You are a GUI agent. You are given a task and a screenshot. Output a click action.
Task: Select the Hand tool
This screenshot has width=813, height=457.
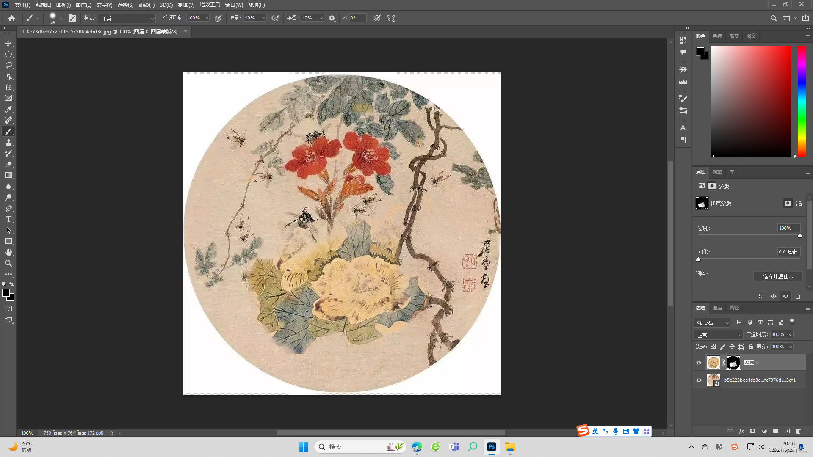click(x=8, y=252)
